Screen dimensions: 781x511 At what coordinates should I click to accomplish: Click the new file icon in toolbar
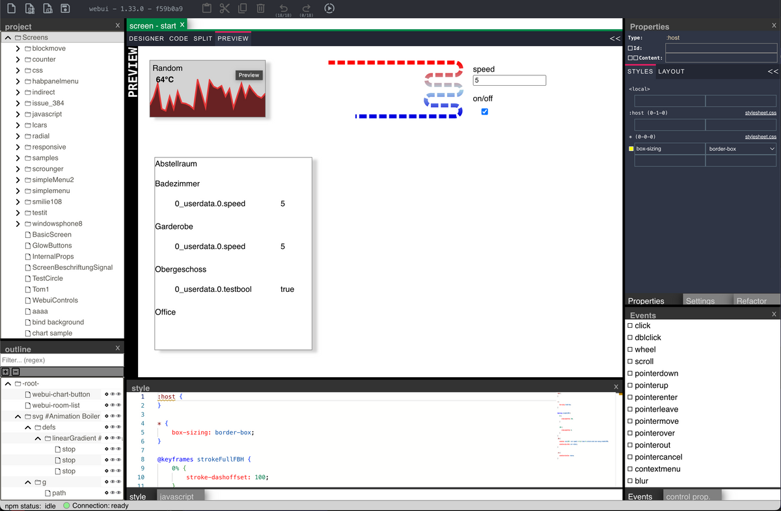coord(11,8)
